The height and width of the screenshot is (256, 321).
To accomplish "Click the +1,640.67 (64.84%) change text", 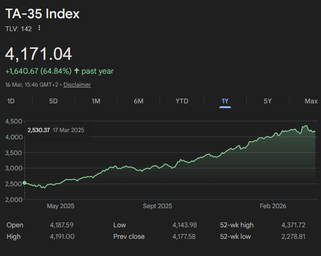I will [x=38, y=71].
